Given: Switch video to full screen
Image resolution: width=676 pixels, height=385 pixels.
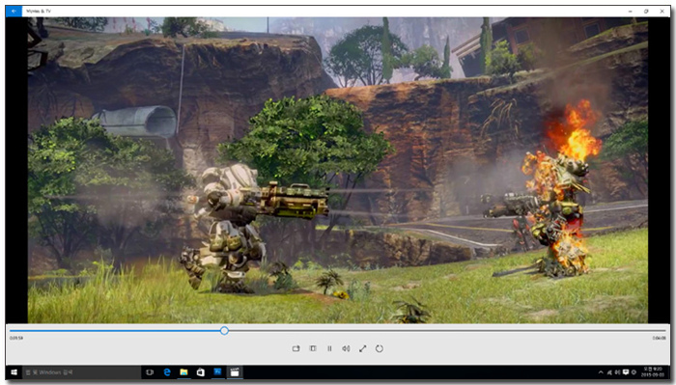Looking at the screenshot, I should 362,348.
